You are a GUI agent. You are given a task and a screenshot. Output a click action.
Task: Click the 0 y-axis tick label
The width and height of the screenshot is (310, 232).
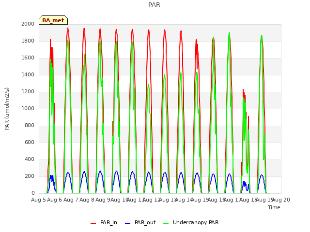(x=33, y=193)
